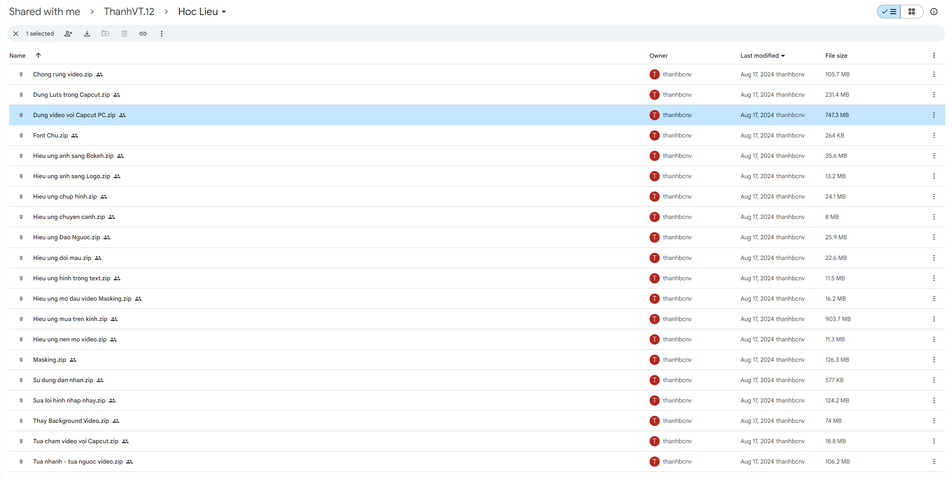Click the share (add person) icon

click(x=68, y=34)
